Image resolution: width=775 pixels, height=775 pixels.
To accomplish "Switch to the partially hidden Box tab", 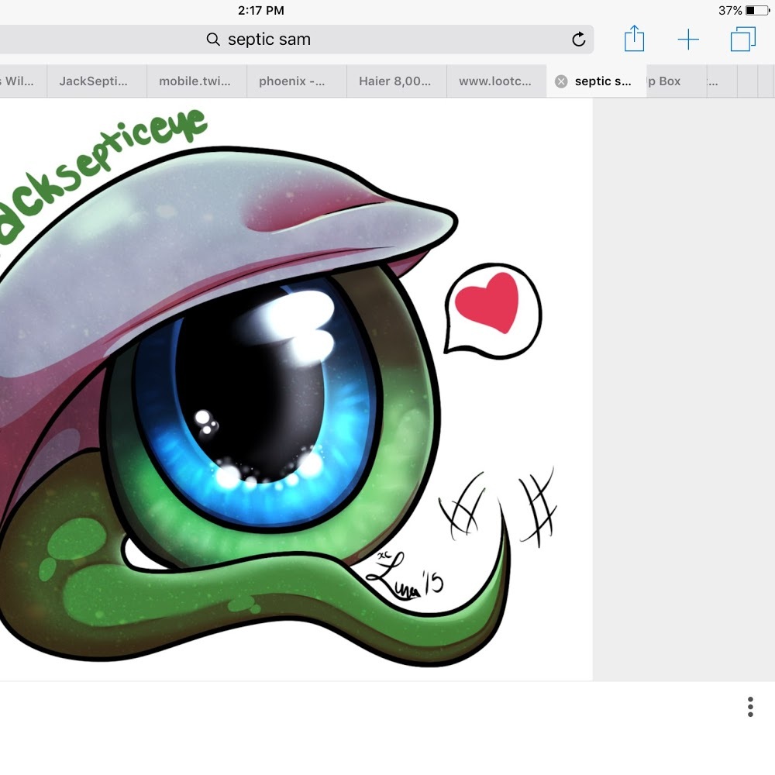I will [668, 81].
